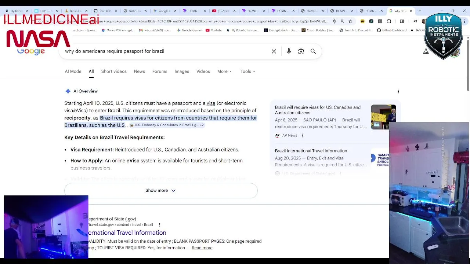The height and width of the screenshot is (264, 470).
Task: Switch to the 'Google G' Gemini browser tab
Action: click(164, 11)
